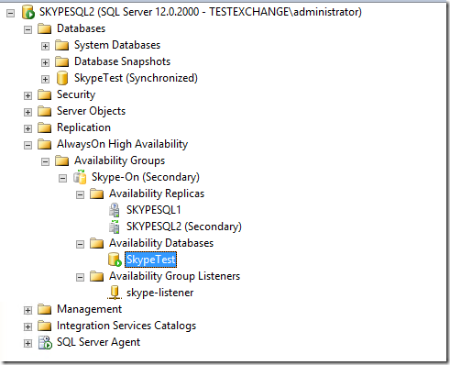Image resolution: width=450 pixels, height=365 pixels.
Task: Click the highlighted SkypeTest label
Action: 150,260
